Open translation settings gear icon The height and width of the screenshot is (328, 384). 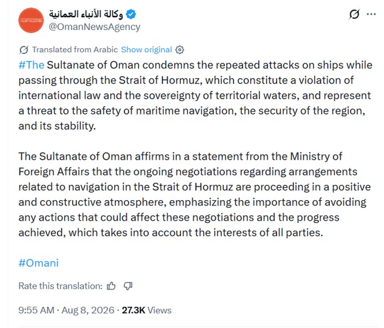coord(180,50)
